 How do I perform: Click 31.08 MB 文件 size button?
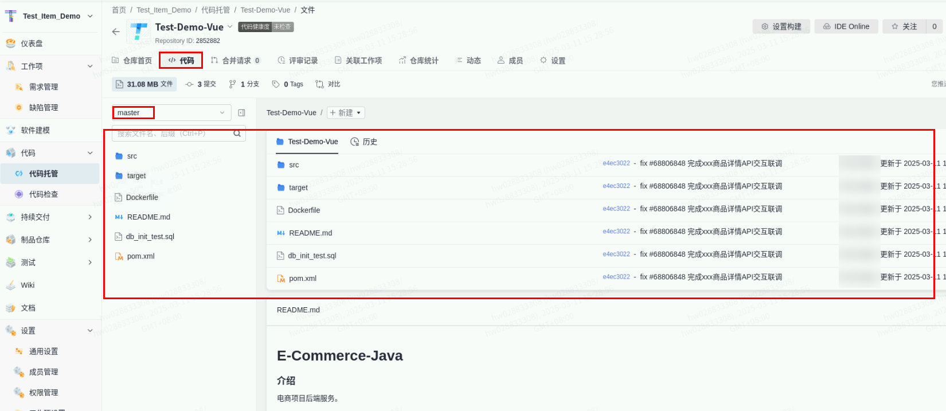[x=144, y=84]
